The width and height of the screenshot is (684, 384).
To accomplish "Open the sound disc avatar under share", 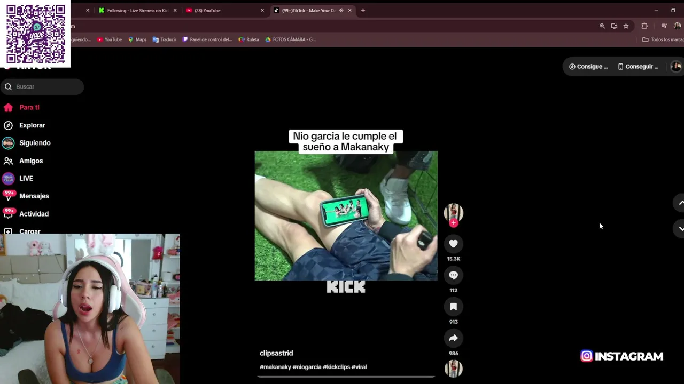I will (x=453, y=369).
